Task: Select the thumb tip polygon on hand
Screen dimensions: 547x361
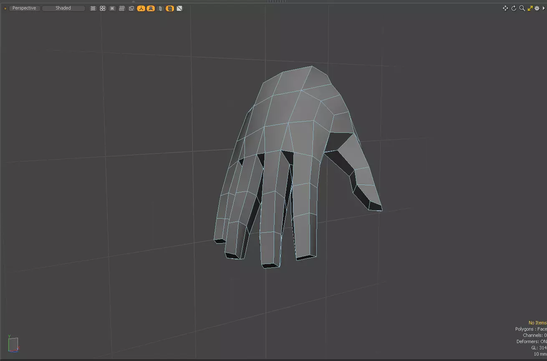Action: (x=375, y=206)
